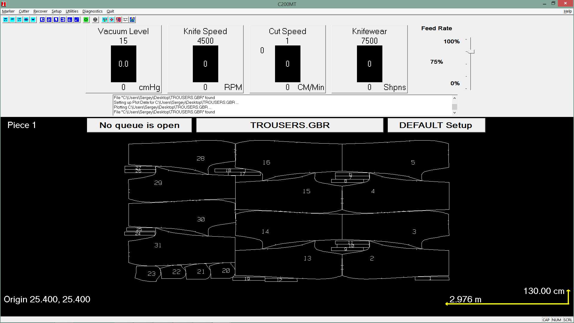Viewport: 574px width, 323px height.
Task: Click the cyan eye view icon
Action: coord(26,19)
